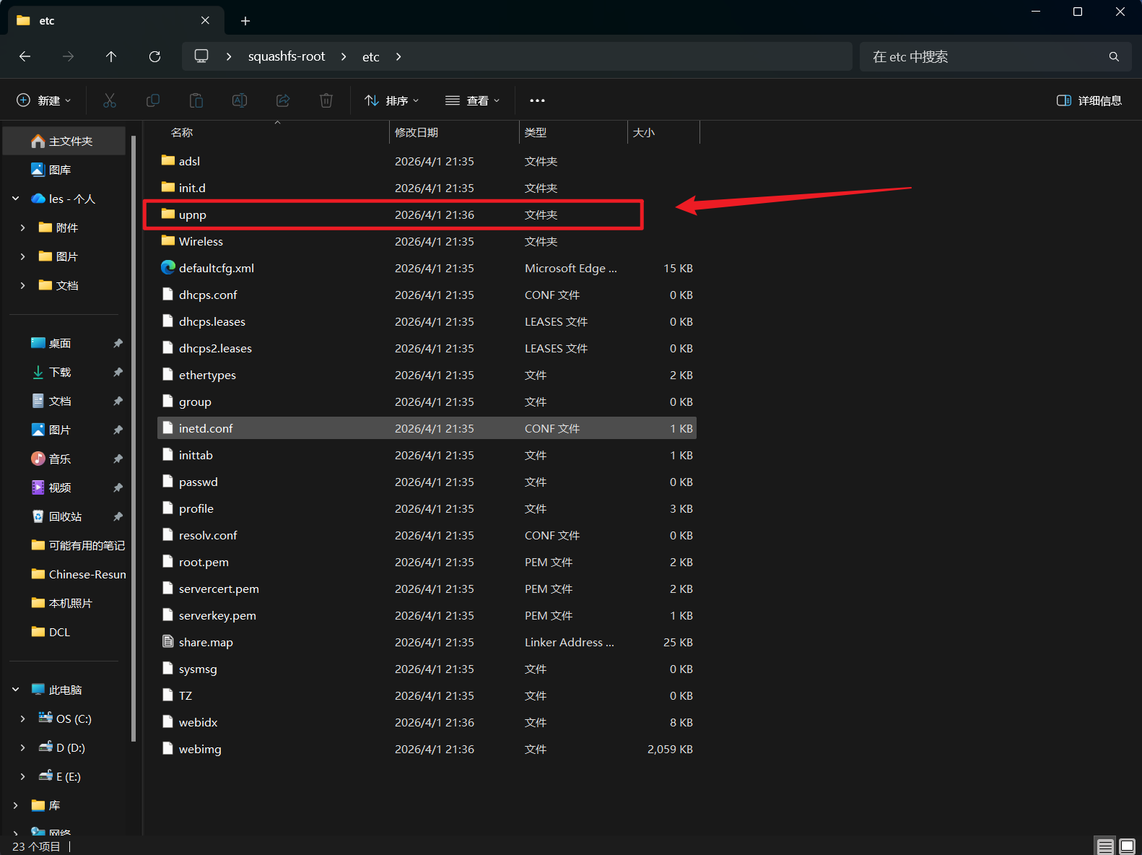Navigate back to previous folder
Viewport: 1142px width, 855px height.
coord(25,56)
